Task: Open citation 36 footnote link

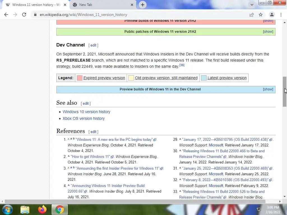Action: pyautogui.click(x=182, y=65)
